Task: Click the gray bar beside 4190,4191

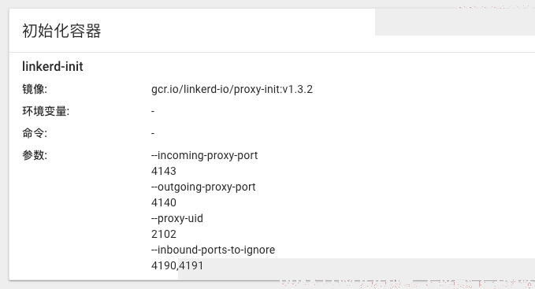Action: coord(357,269)
